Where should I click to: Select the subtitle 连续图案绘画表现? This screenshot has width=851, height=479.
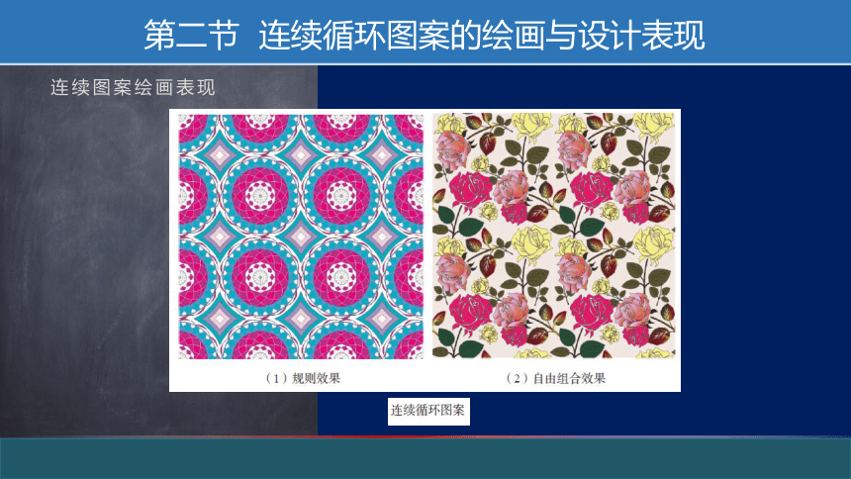[133, 87]
